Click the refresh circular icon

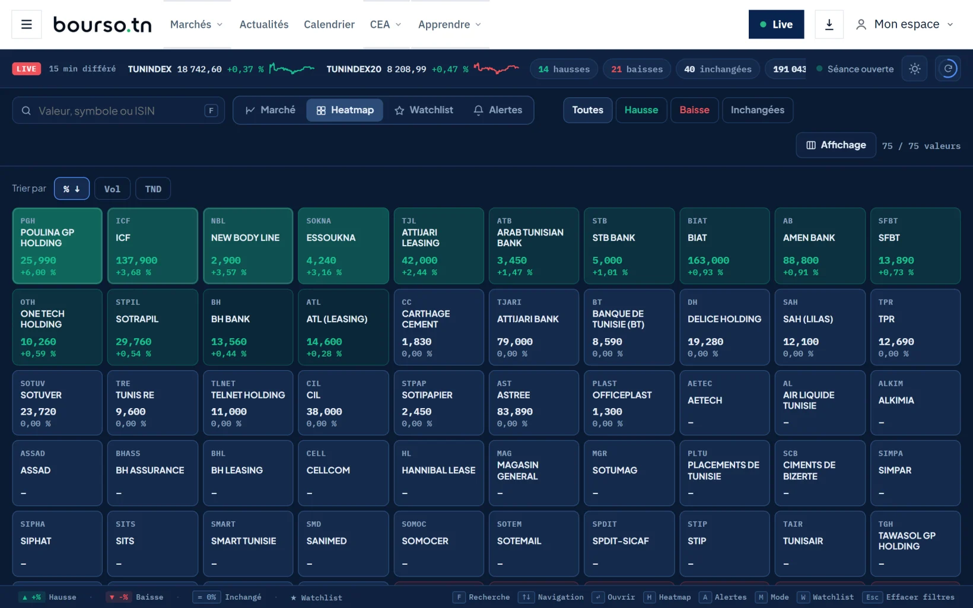tap(948, 69)
